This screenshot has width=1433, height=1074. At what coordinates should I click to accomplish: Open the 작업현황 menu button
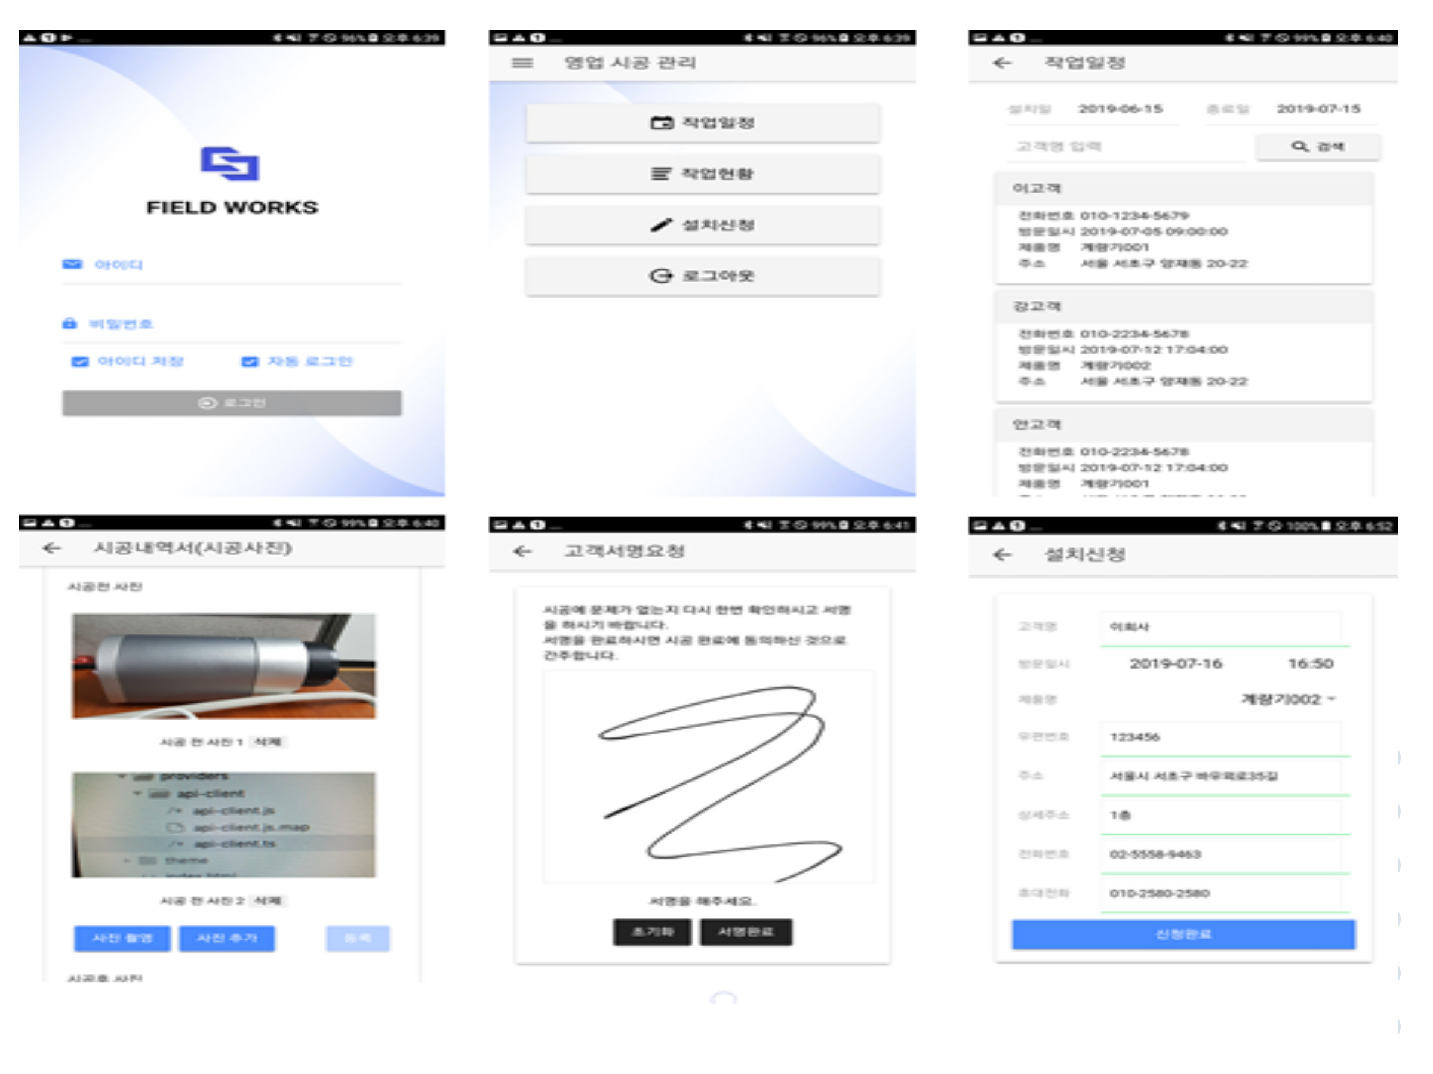[703, 174]
